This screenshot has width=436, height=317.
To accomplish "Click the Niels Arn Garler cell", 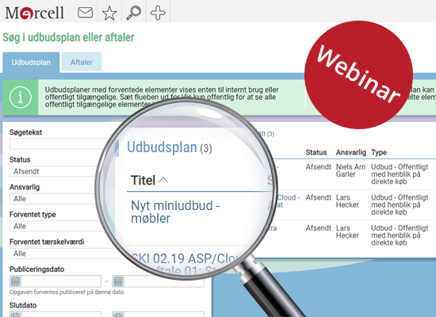I will click(x=350, y=170).
